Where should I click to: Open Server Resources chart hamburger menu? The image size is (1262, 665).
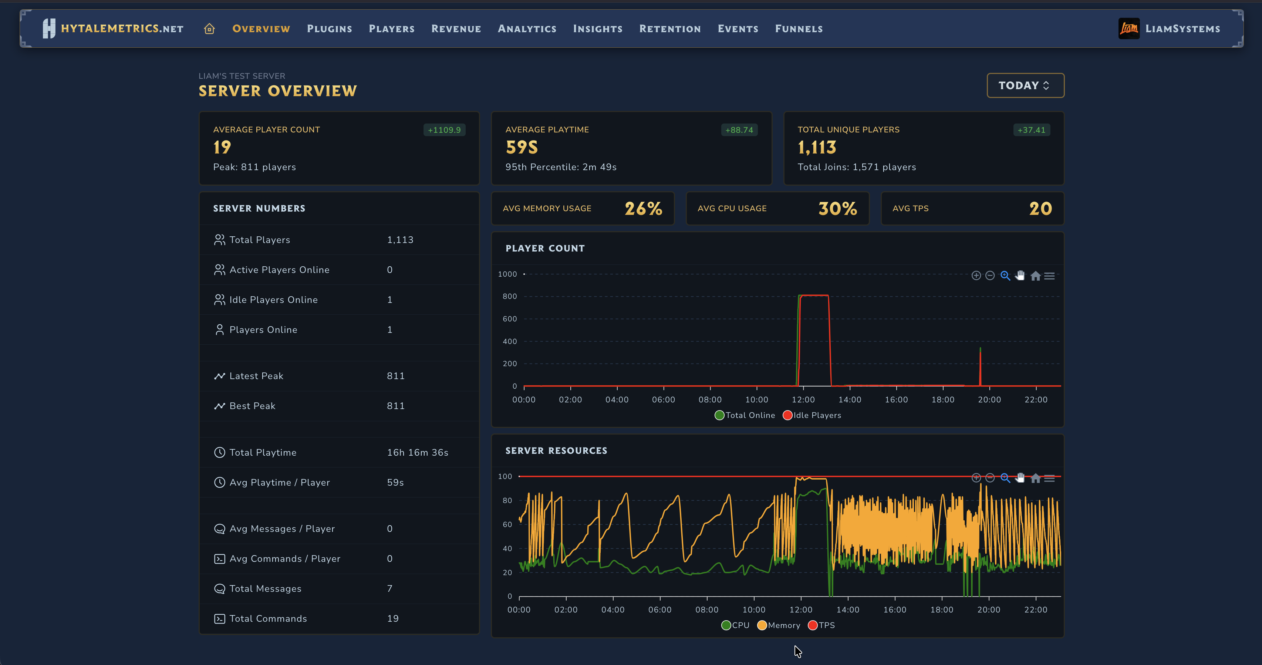pyautogui.click(x=1049, y=478)
